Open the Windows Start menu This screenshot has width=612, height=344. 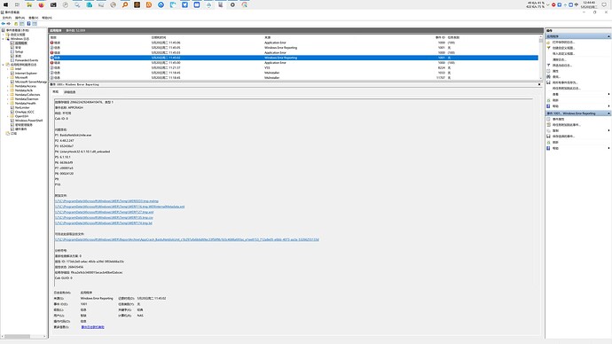coord(5,4)
